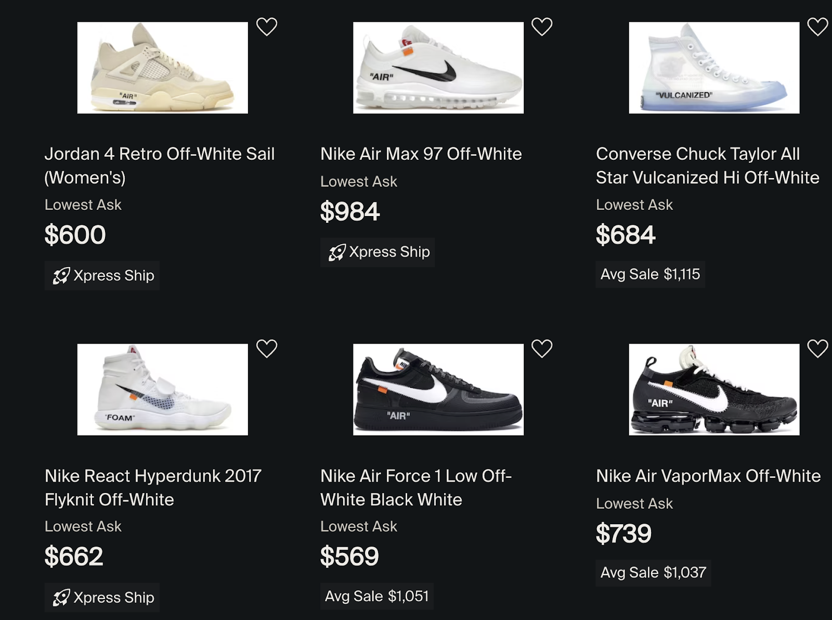Open the Converse Vulcanized Hi shoe image
Image resolution: width=832 pixels, height=620 pixels.
click(x=714, y=68)
